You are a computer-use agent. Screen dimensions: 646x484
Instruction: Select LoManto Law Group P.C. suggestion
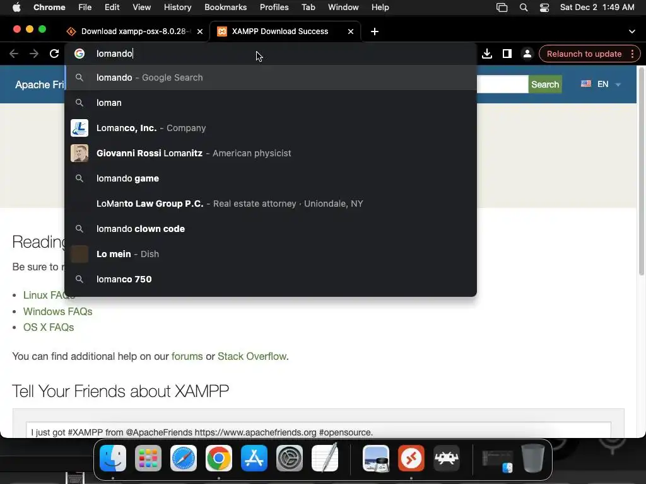point(271,204)
